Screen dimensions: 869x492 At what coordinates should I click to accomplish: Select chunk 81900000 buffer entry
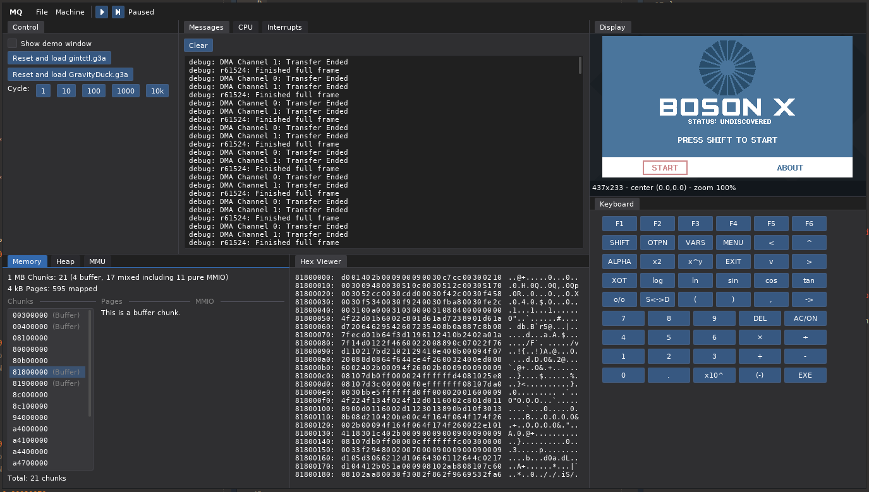pyautogui.click(x=47, y=383)
